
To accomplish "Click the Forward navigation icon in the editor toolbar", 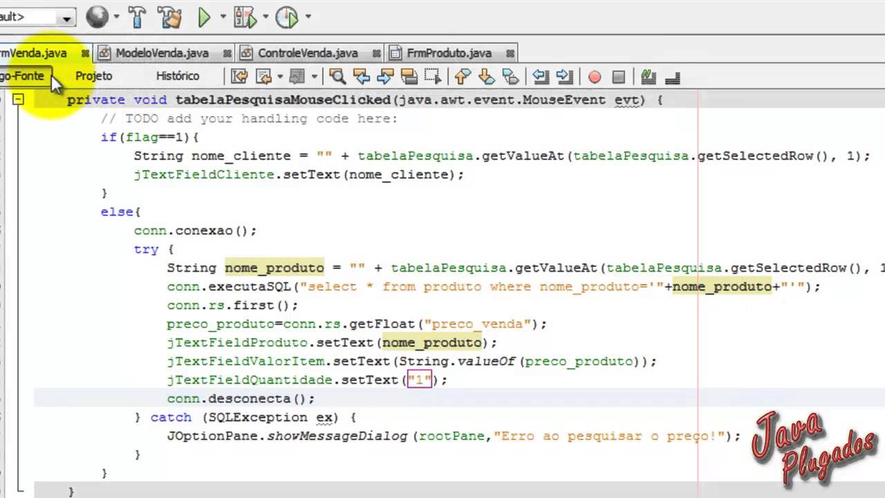I will [297, 76].
